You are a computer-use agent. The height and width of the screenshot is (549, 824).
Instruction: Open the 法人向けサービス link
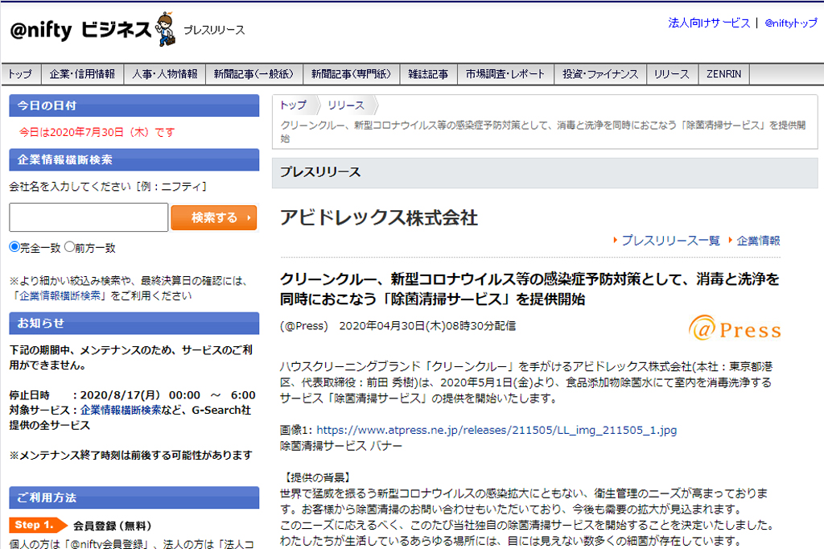point(709,23)
